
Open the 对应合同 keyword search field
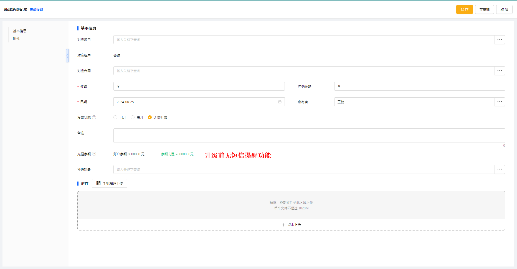(x=304, y=71)
